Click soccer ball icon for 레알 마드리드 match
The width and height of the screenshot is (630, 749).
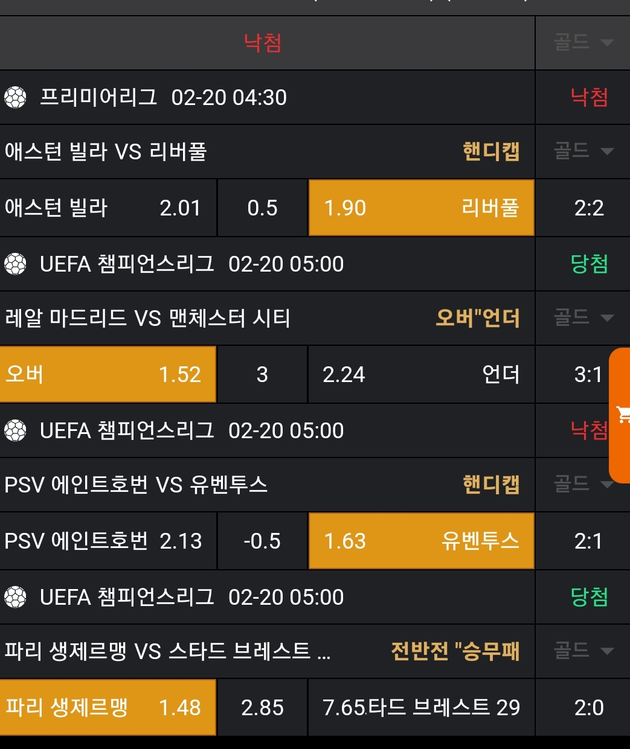16,264
